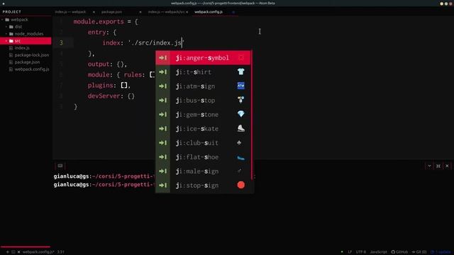Switch to the index.js — webpack/src tab

pos(166,12)
